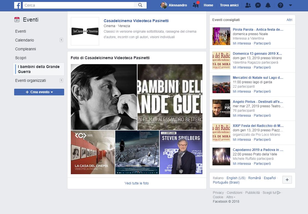Open the Crea evento dropdown button
Viewport: 308px width, 214px height.
(39, 92)
